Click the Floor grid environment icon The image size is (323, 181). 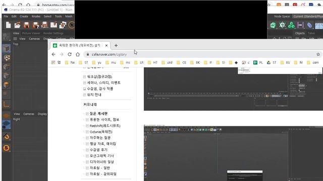click(x=318, y=26)
